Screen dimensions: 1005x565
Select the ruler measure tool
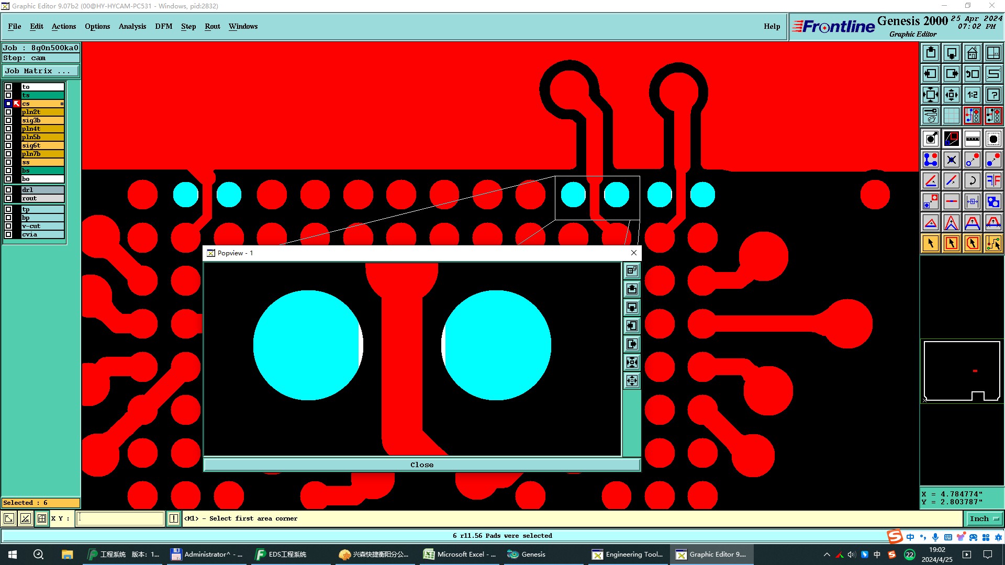972,139
